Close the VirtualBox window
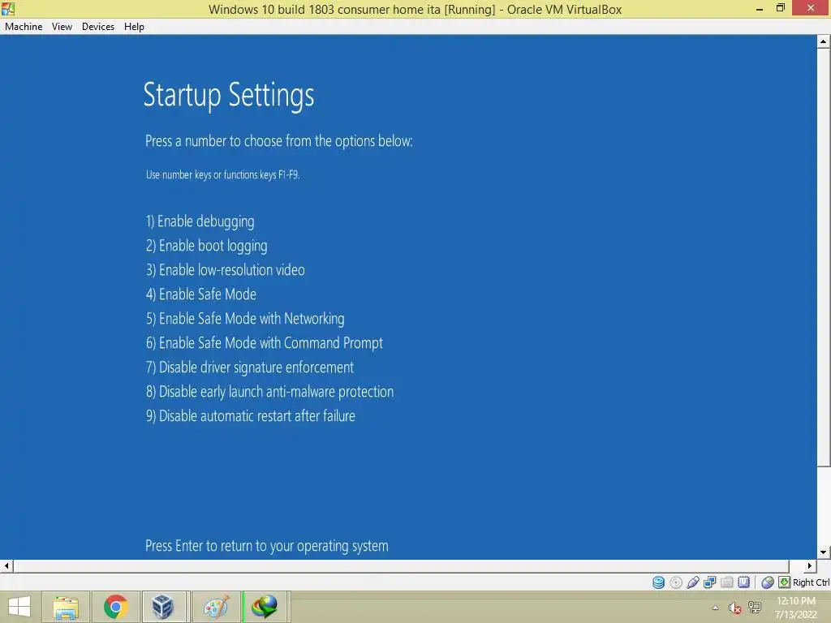 pyautogui.click(x=811, y=8)
